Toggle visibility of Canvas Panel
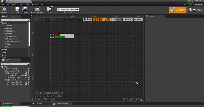 [x=29, y=69]
